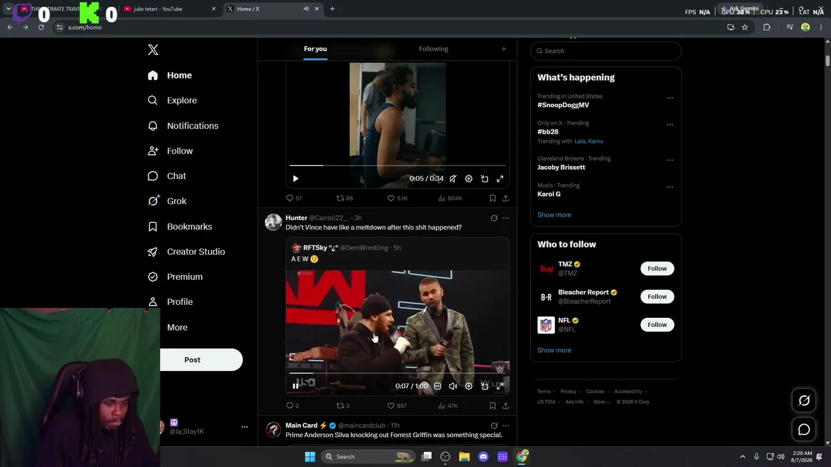Open the more menu on Hunter's post
The width and height of the screenshot is (831, 467).
505,218
